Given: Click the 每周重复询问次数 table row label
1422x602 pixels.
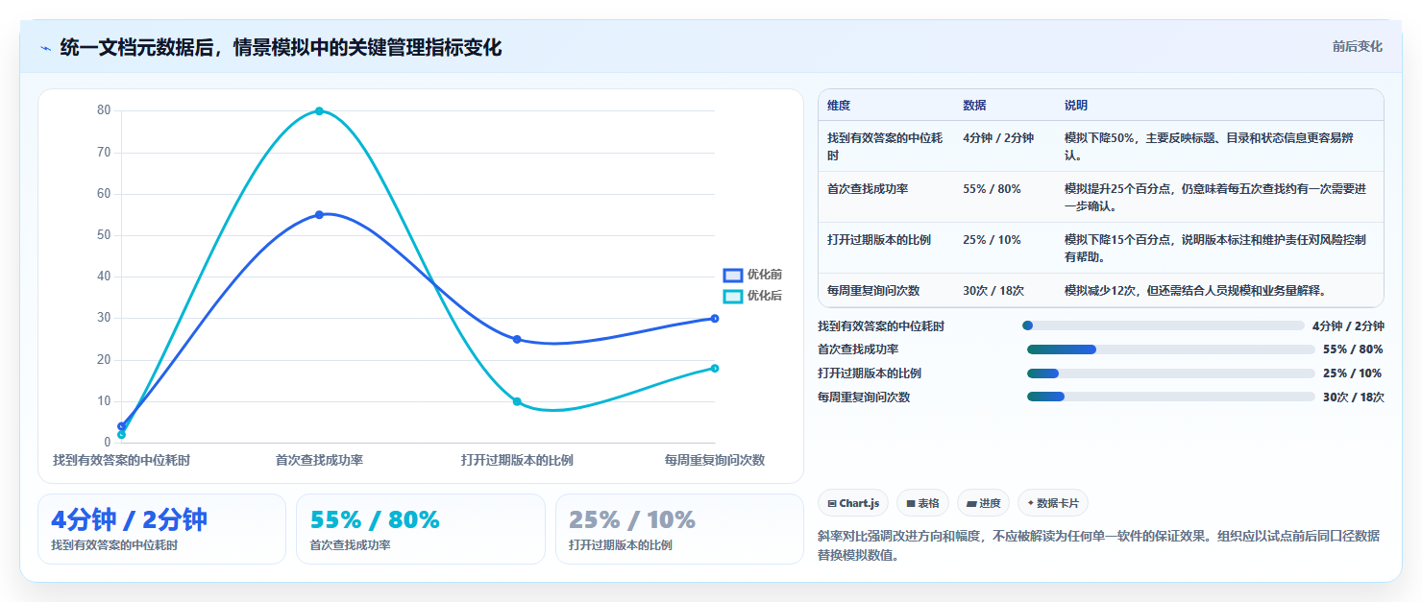Looking at the screenshot, I should tap(873, 290).
